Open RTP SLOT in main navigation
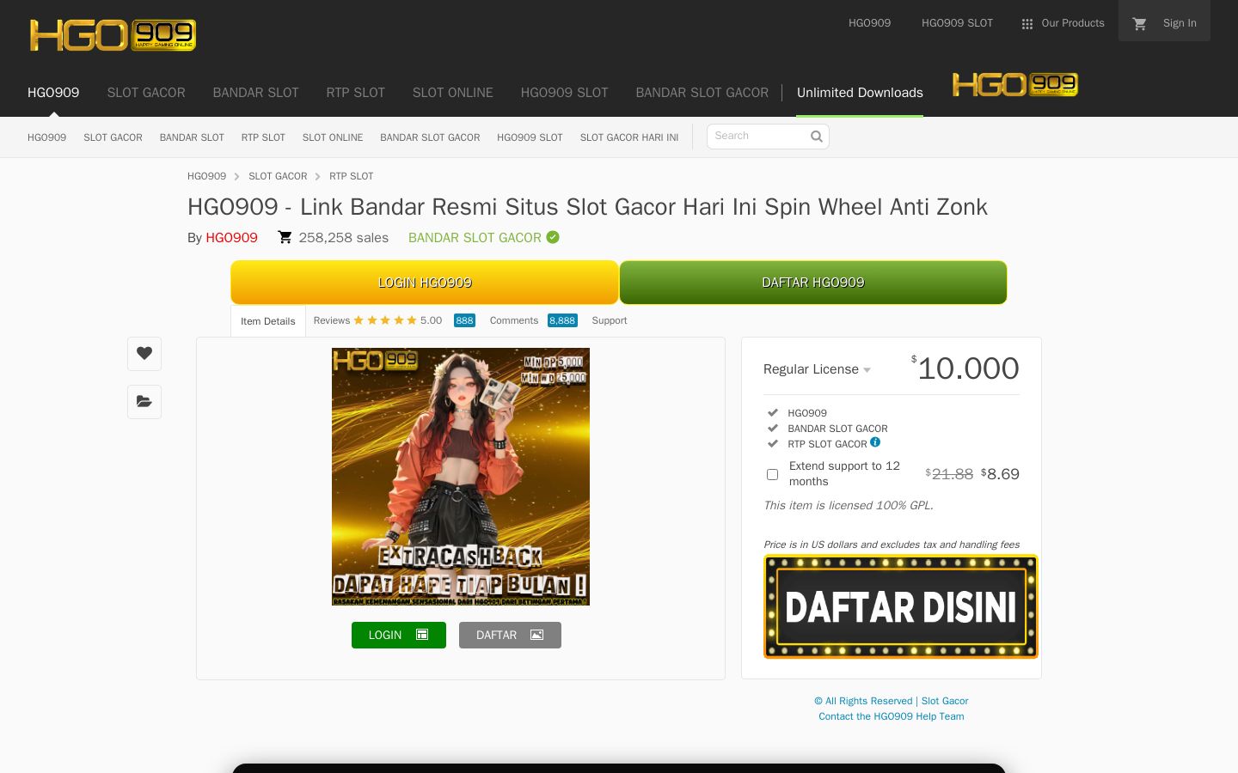The image size is (1238, 773). tap(355, 93)
